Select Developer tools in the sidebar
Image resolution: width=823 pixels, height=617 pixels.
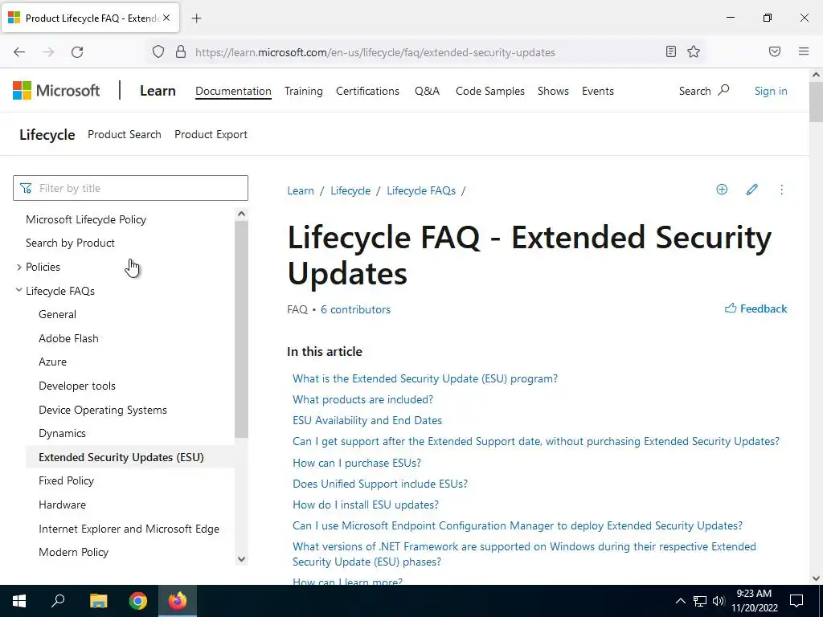pyautogui.click(x=76, y=386)
